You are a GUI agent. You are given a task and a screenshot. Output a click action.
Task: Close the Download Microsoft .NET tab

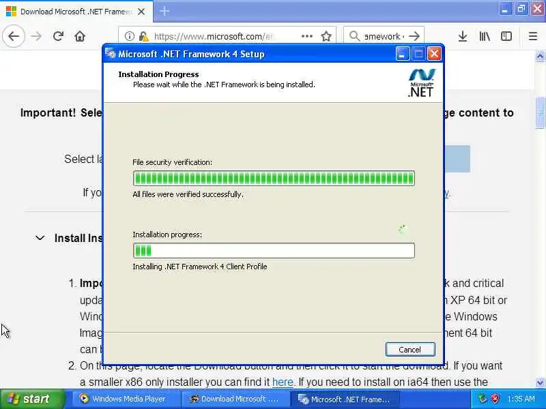pyautogui.click(x=141, y=12)
